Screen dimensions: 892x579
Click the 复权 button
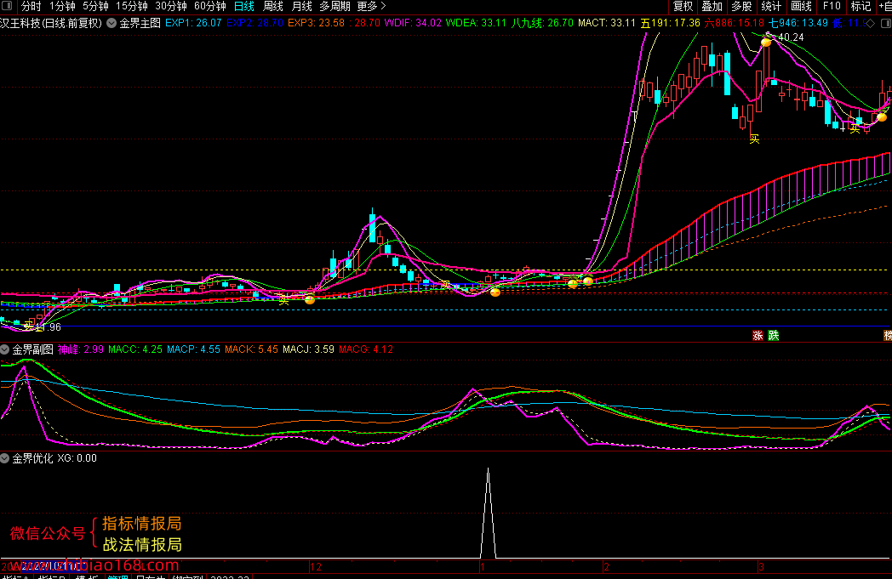pyautogui.click(x=683, y=6)
